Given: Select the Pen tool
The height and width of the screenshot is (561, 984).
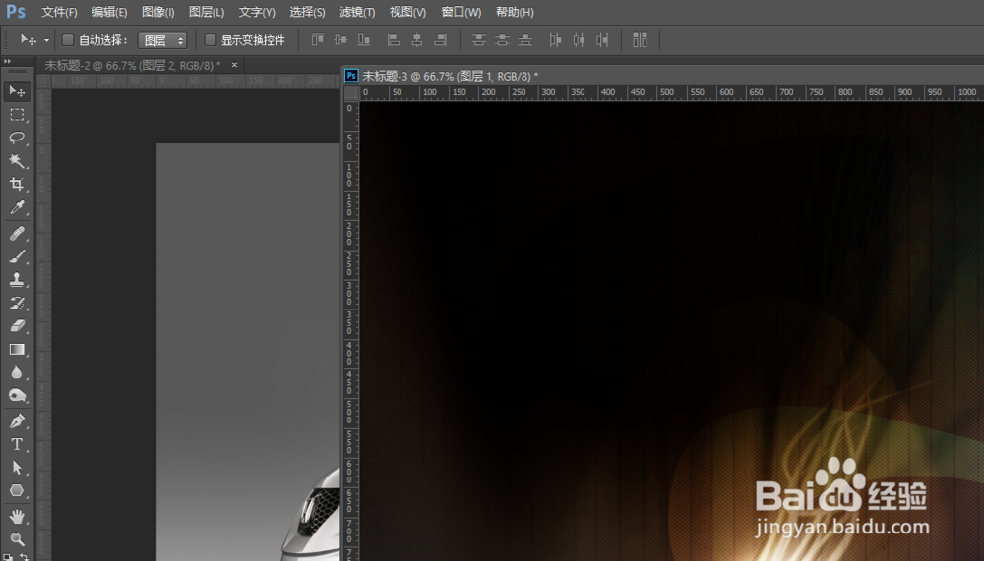Looking at the screenshot, I should coord(17,421).
